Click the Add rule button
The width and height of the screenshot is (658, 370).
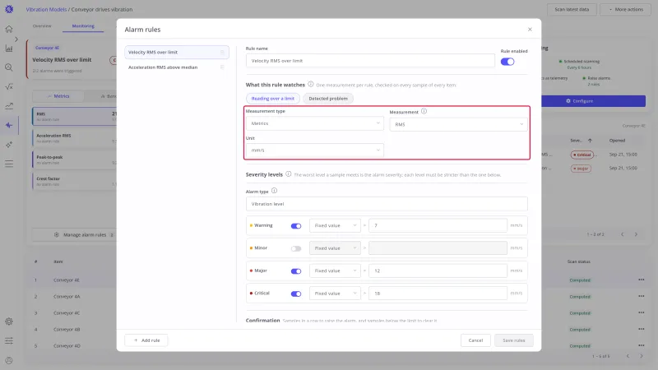[146, 340]
